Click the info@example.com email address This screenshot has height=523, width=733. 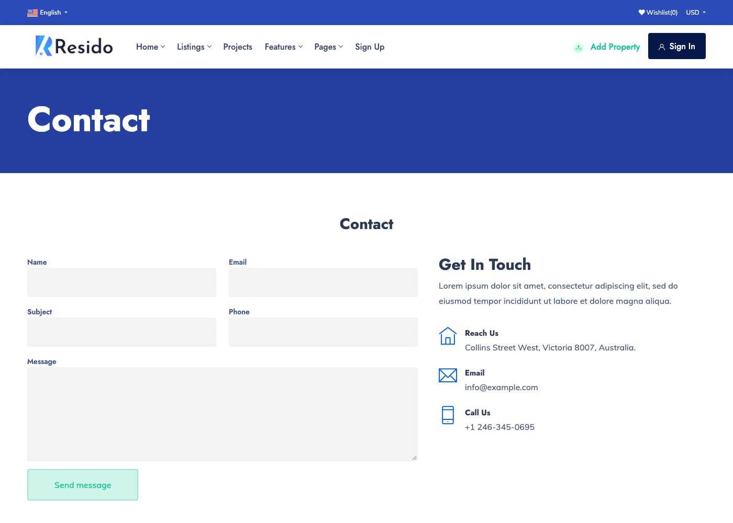click(502, 388)
